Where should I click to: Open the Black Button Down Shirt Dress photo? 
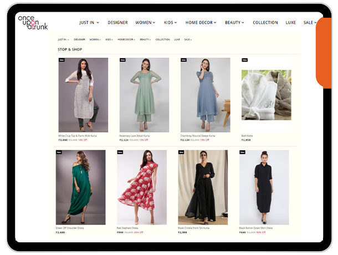coord(264,187)
